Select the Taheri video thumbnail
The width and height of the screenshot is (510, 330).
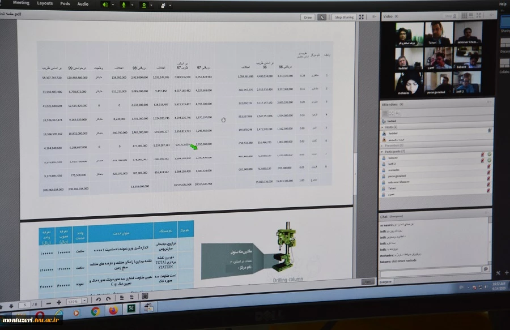coord(438,33)
